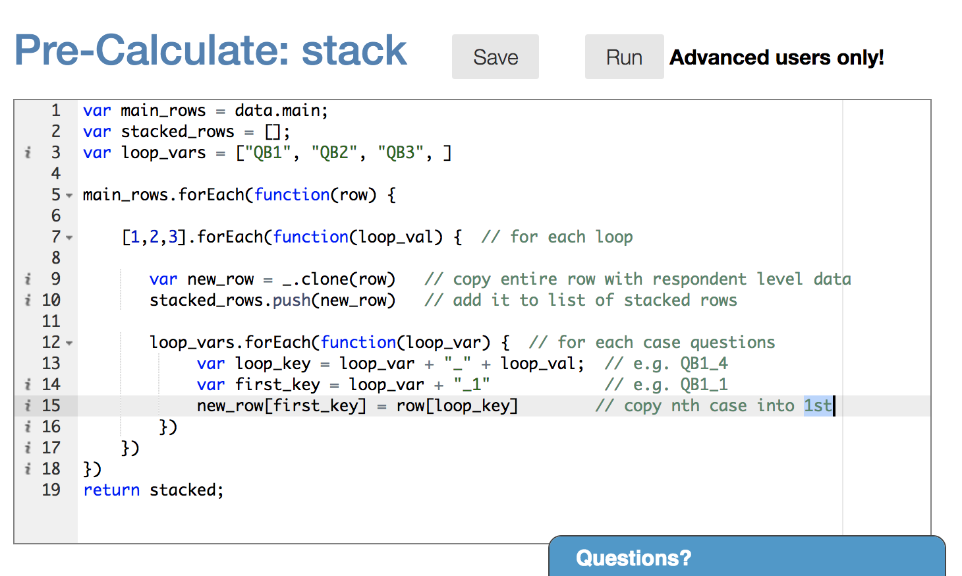Click inside the loop_vars array definition
The width and height of the screenshot is (962, 576).
point(343,153)
